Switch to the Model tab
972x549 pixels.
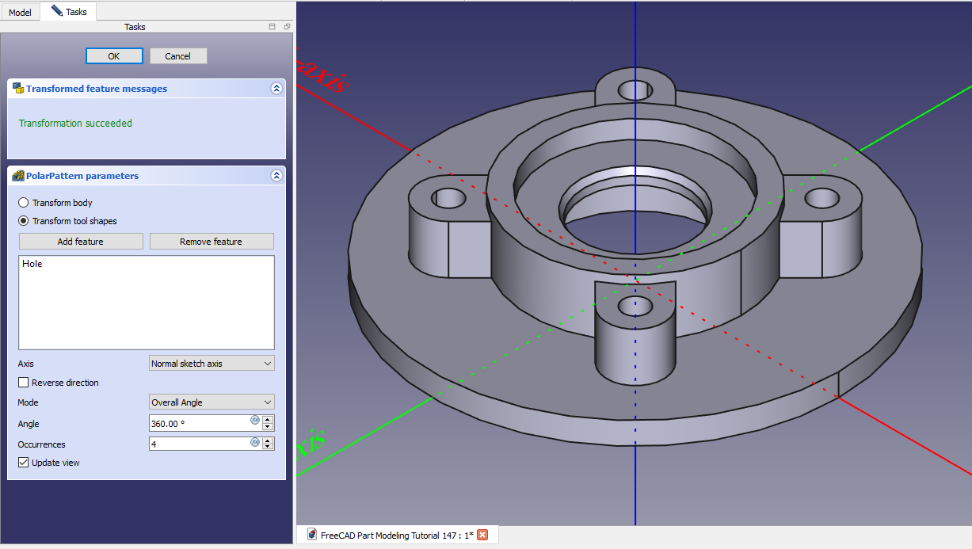20,13
